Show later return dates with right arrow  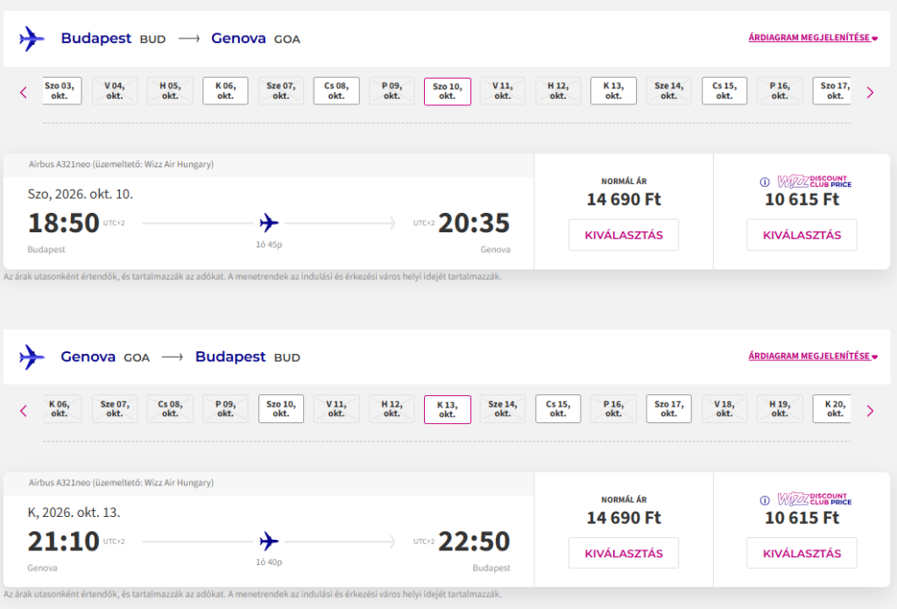coord(870,410)
